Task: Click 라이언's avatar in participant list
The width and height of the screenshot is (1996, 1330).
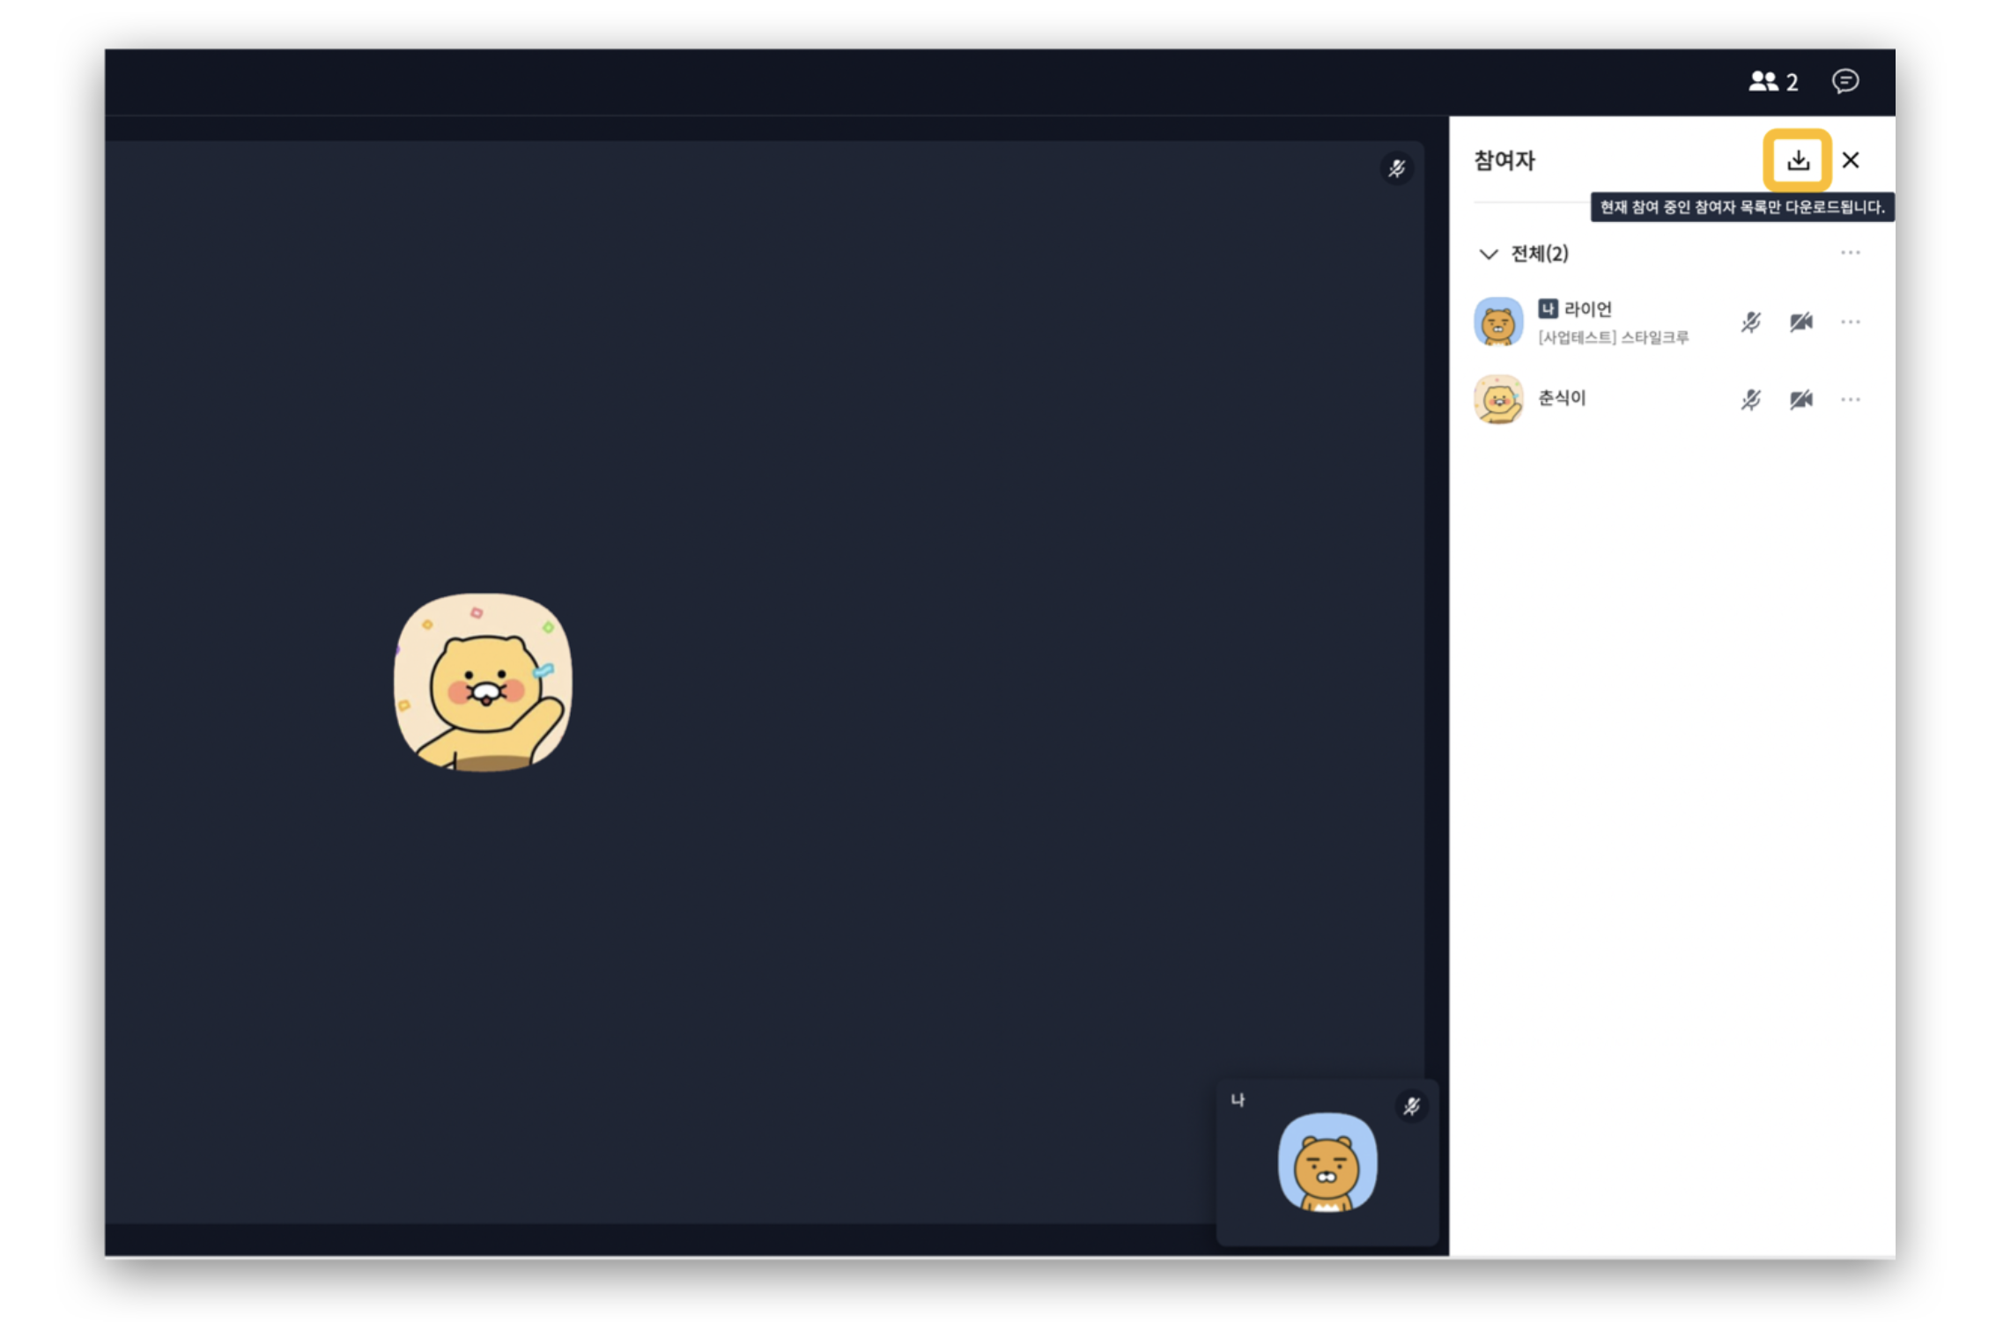Action: click(1498, 321)
